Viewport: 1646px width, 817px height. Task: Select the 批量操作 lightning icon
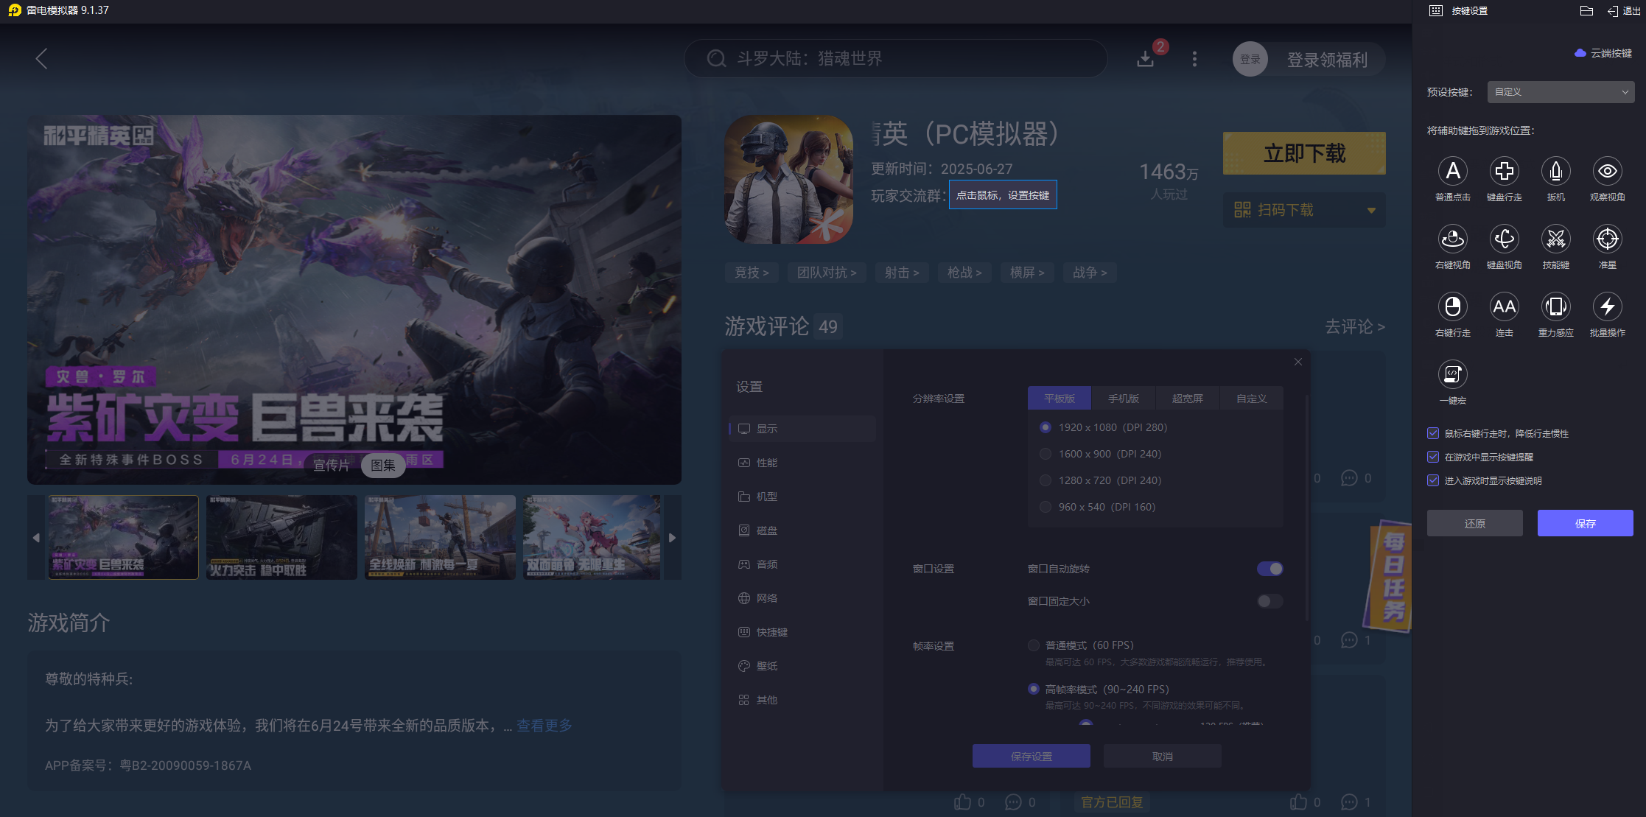tap(1607, 307)
